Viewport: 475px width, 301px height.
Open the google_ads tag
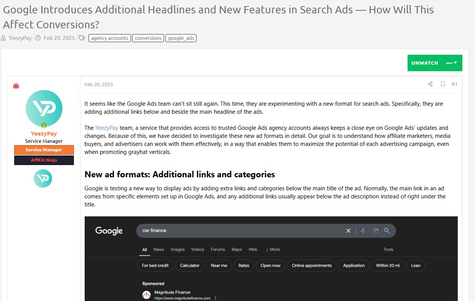[181, 38]
